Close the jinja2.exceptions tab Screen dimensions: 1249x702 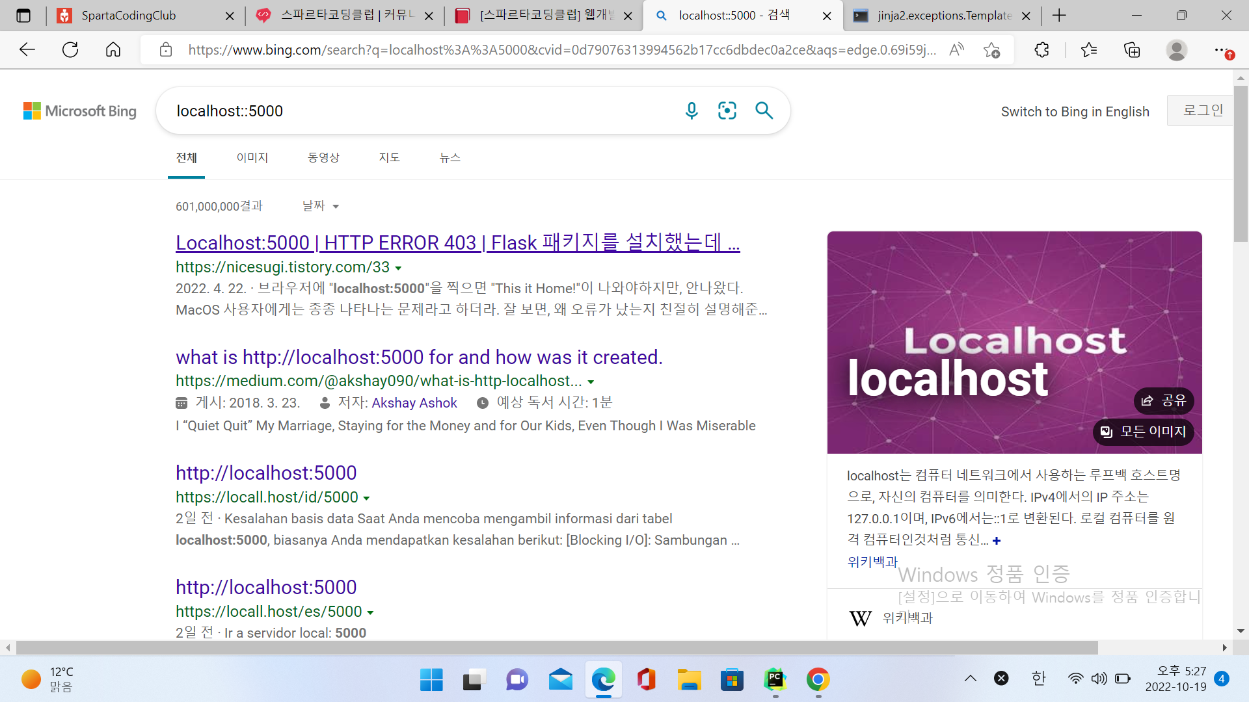(x=1026, y=16)
